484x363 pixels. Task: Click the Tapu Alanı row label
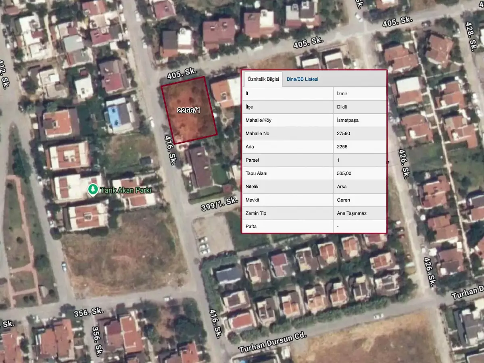point(257,173)
